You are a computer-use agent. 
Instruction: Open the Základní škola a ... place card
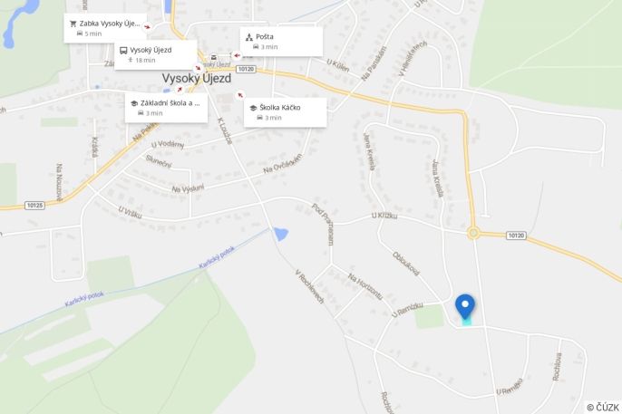coord(166,108)
